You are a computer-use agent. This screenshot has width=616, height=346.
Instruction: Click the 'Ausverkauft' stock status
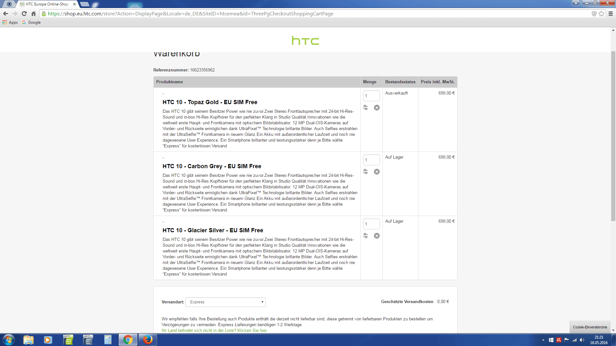click(396, 93)
